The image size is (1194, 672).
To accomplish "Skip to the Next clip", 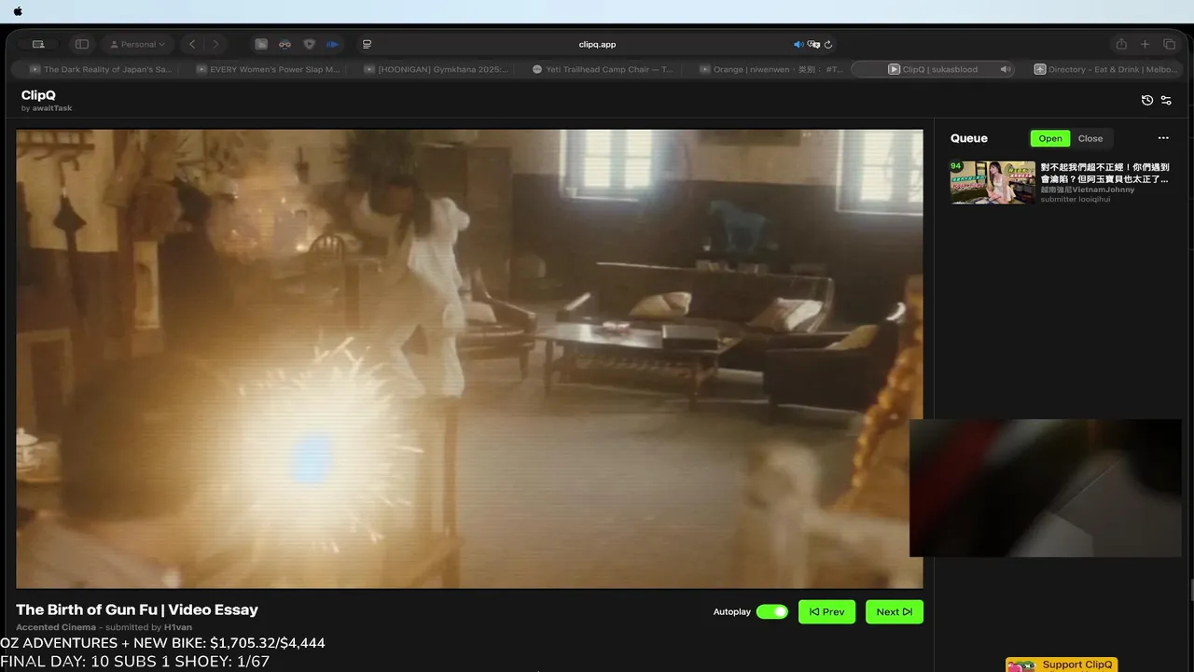I will [894, 611].
